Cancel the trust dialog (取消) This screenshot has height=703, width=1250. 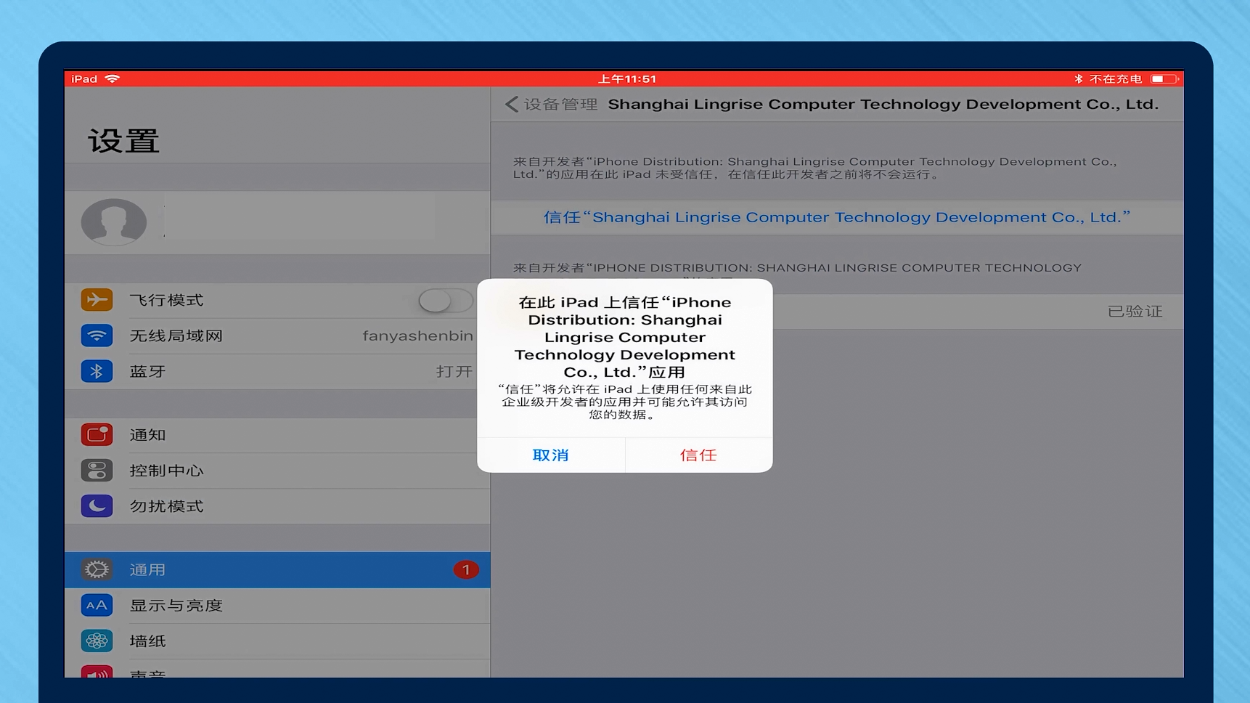coord(551,455)
